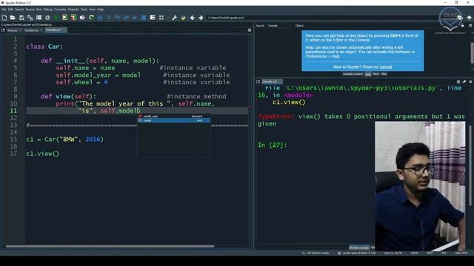The image size is (474, 266).
Task: Run the current cell icon
Action: 64,18
